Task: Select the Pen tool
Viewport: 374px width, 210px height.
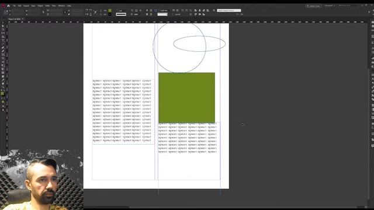Action: pos(3,48)
